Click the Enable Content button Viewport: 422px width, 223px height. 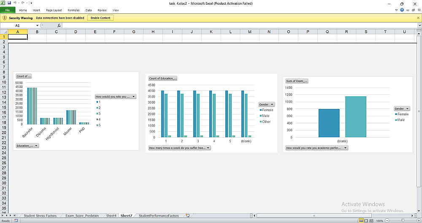[x=100, y=18]
